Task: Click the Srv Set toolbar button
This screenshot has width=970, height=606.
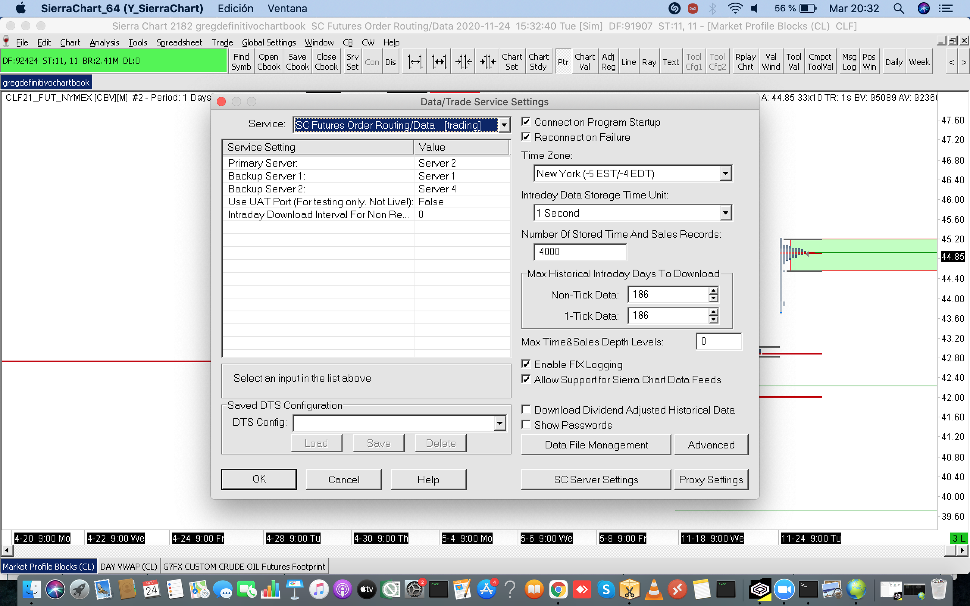Action: point(352,62)
